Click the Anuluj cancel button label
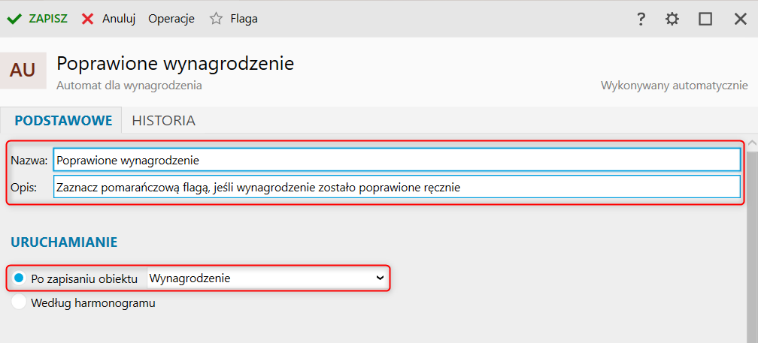Image resolution: width=758 pixels, height=343 pixels. [x=119, y=19]
